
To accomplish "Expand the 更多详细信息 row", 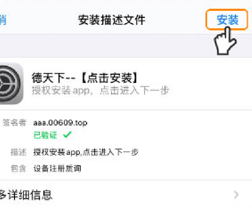I will pos(126,195).
